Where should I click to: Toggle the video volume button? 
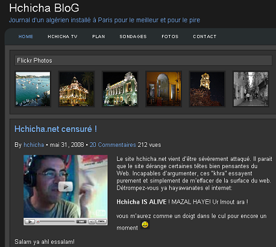pos(91,221)
